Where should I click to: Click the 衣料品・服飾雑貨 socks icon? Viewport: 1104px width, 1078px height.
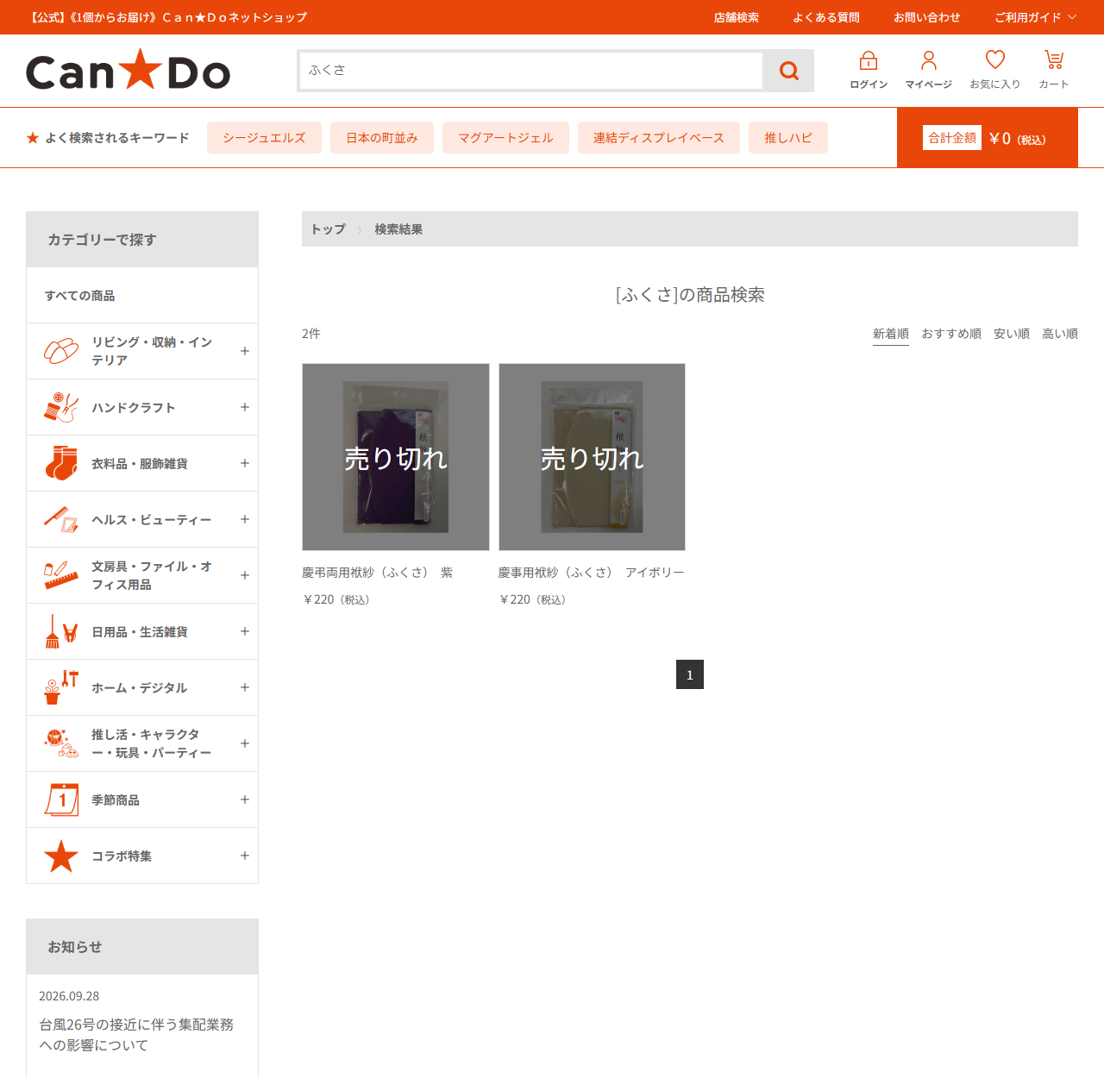tap(61, 463)
